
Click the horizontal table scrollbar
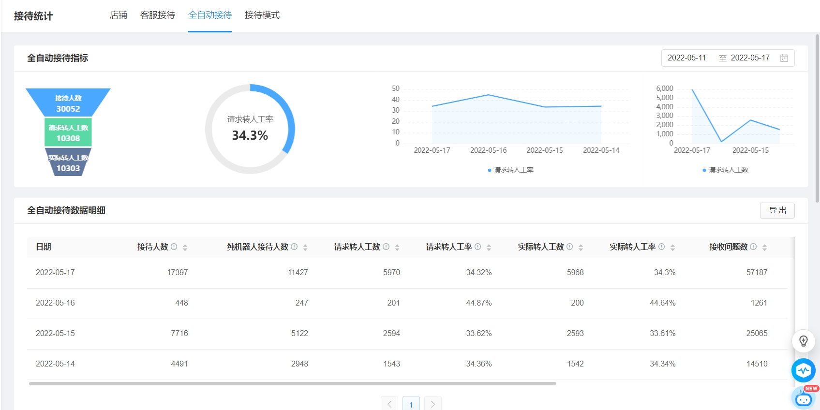[293, 383]
